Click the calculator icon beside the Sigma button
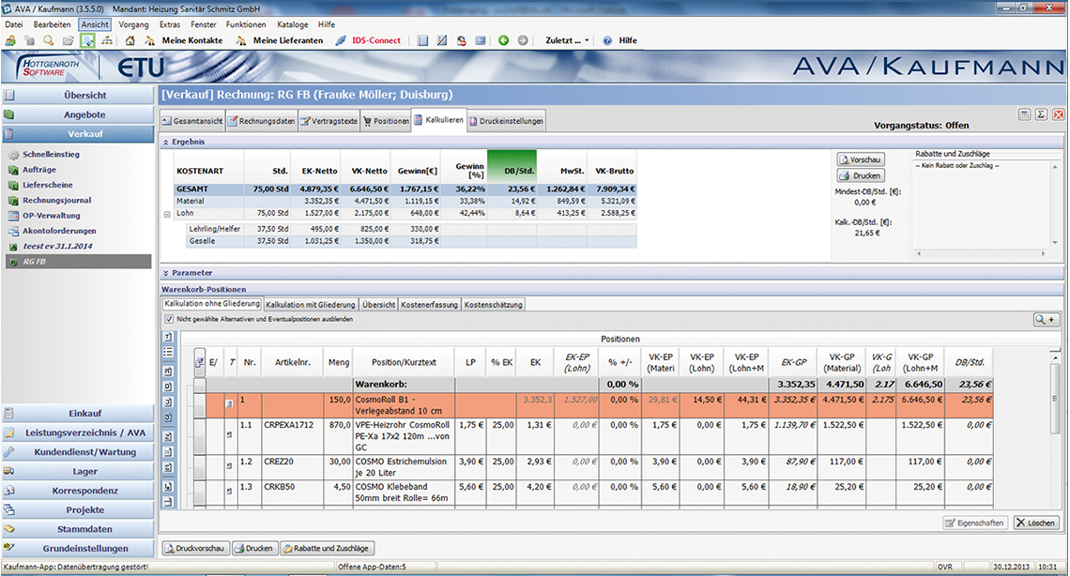This screenshot has height=576, width=1070. (x=1024, y=114)
